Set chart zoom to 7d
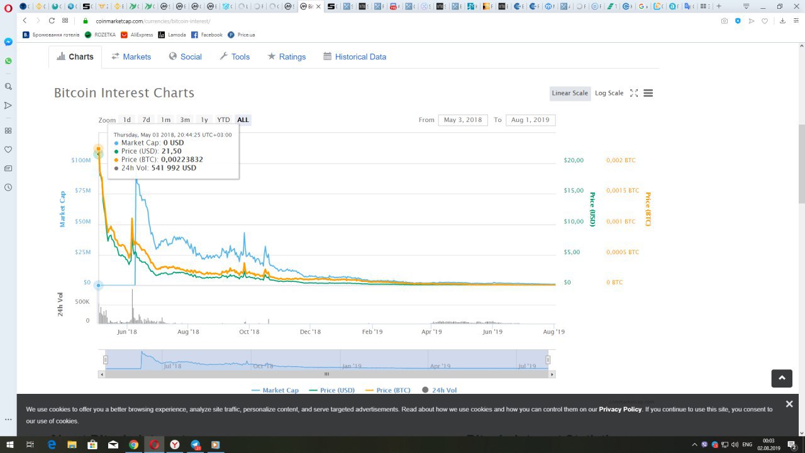The height and width of the screenshot is (453, 805). point(146,120)
